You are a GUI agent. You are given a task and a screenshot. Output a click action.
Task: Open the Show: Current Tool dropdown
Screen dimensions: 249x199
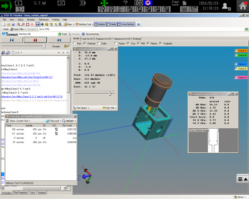click(18, 121)
